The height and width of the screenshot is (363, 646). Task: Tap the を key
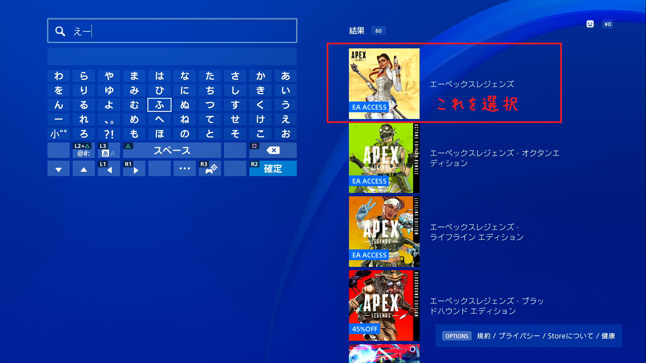click(59, 90)
